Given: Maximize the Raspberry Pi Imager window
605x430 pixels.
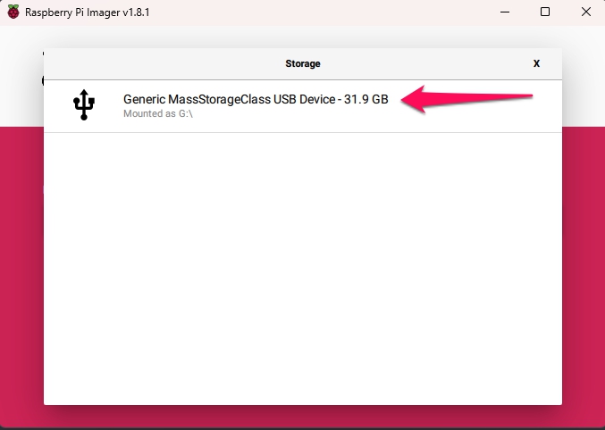Looking at the screenshot, I should tap(544, 12).
